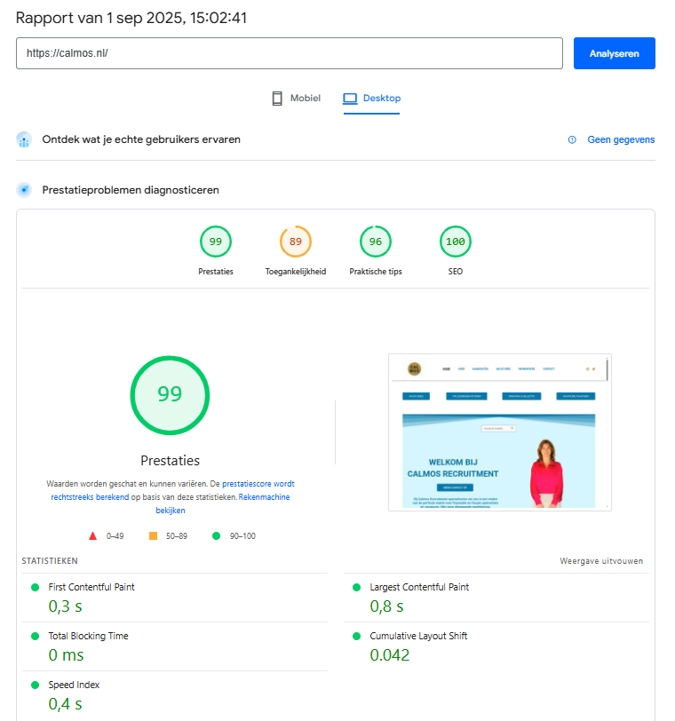Click the mobile phone icon
Screen dimensions: 675x721
point(277,99)
